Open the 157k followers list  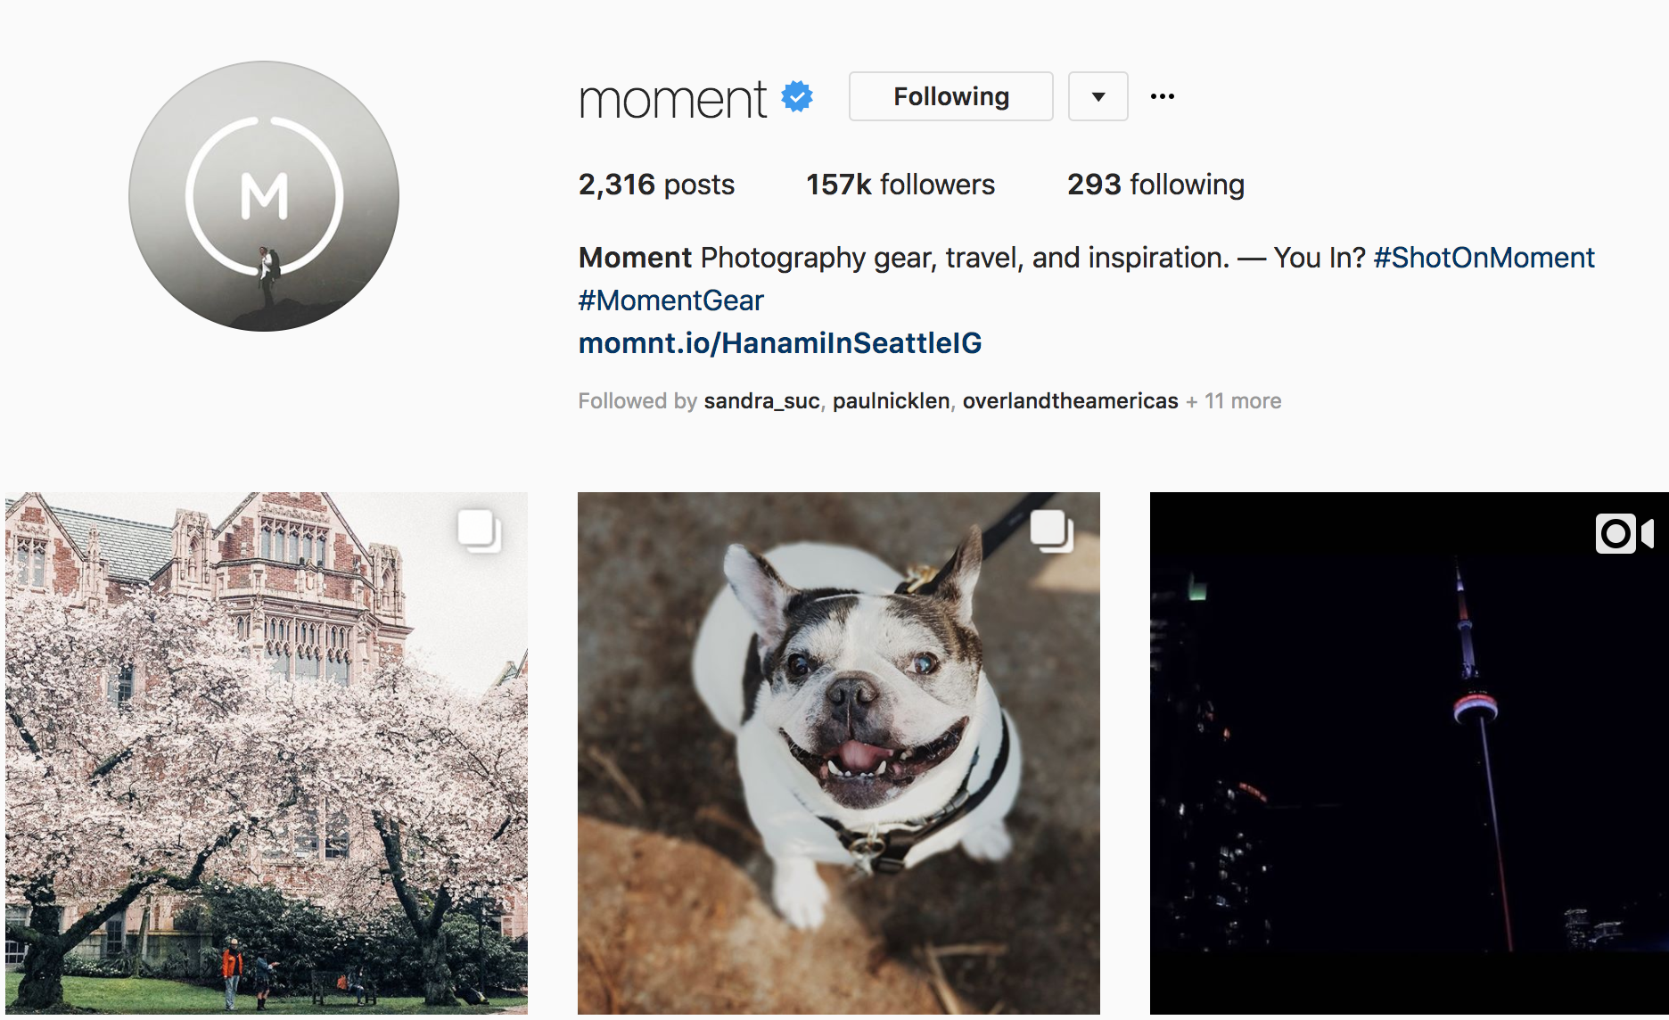(900, 185)
